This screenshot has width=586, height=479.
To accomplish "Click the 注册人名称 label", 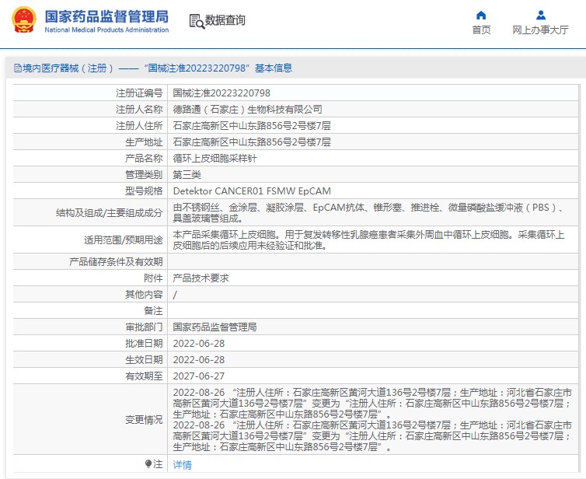I will coord(139,110).
